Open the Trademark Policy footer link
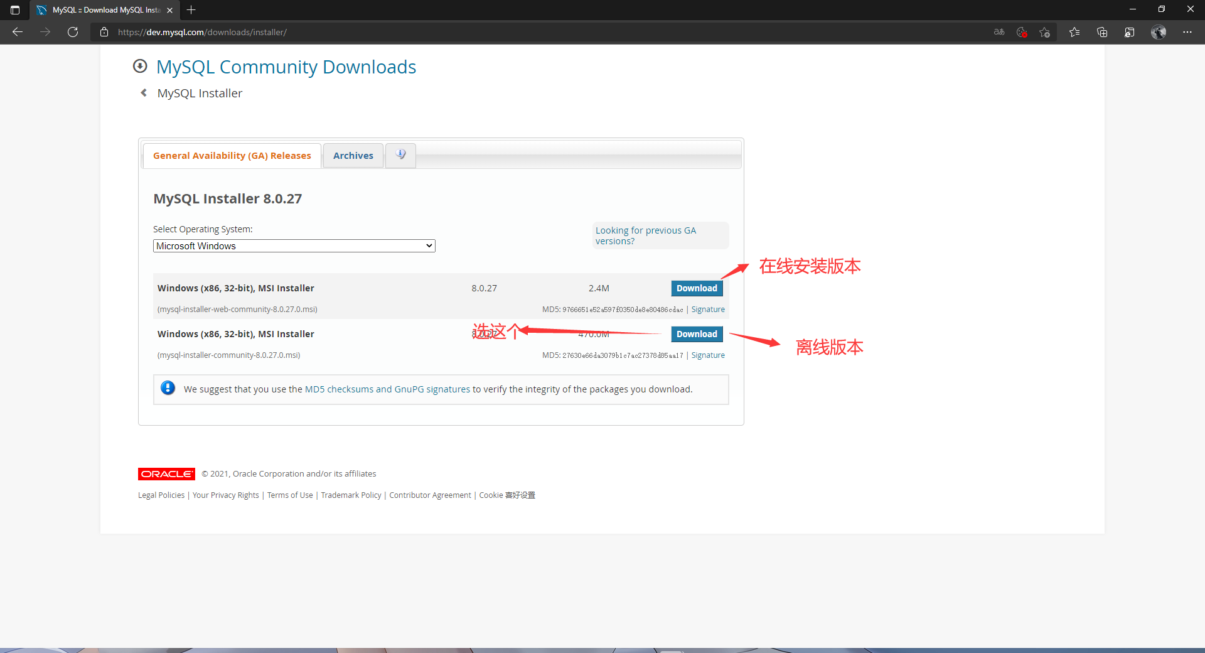 click(351, 495)
